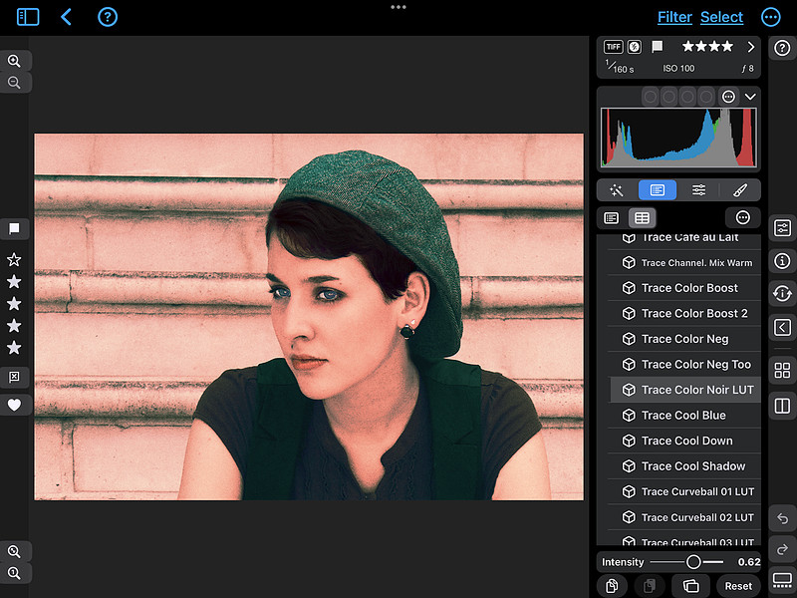Toggle the flag icon in info panel

[658, 47]
